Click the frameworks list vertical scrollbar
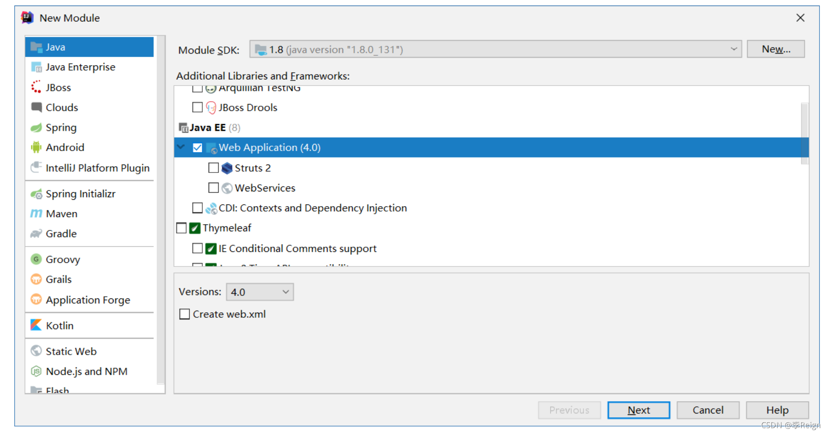Viewport: 827px width, 434px height. click(x=805, y=133)
